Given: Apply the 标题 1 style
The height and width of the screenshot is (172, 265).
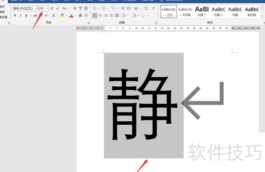Looking at the screenshot, I should [x=202, y=12].
